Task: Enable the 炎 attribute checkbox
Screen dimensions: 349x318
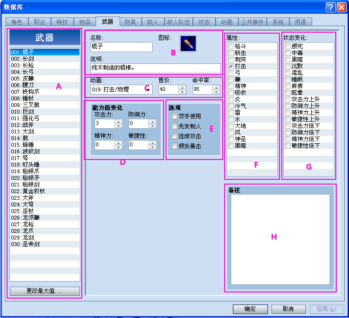Action: coord(231,99)
